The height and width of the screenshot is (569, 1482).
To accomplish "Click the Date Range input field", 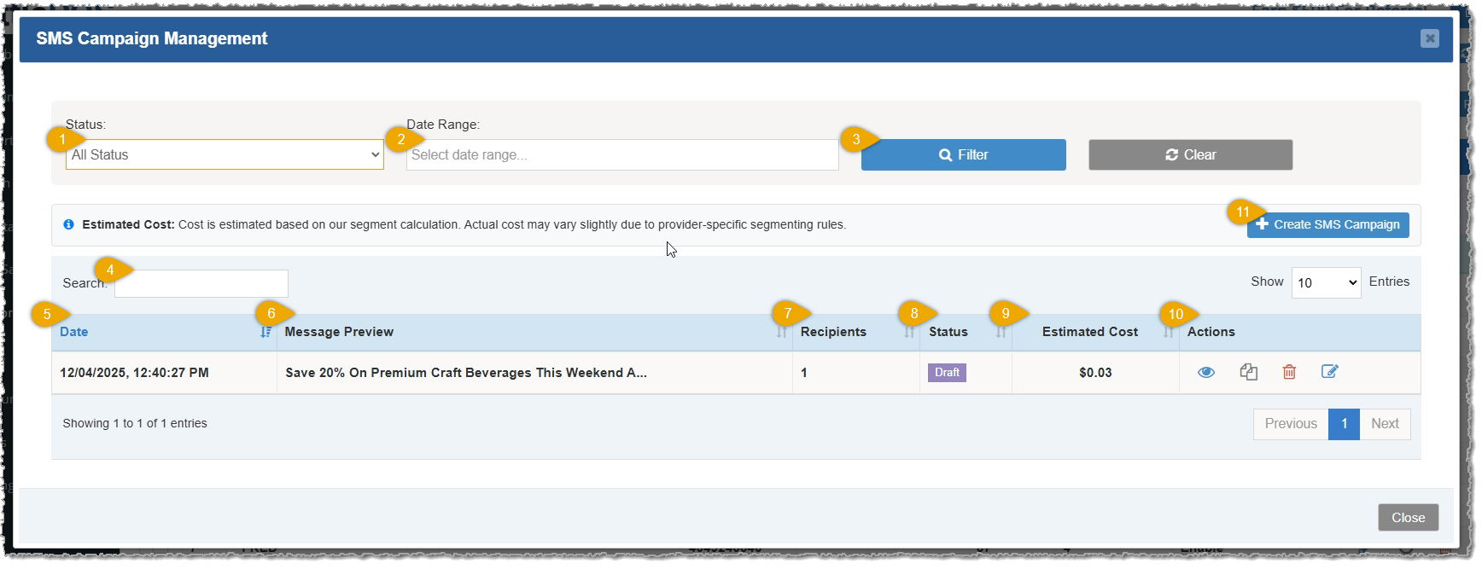I will click(622, 154).
